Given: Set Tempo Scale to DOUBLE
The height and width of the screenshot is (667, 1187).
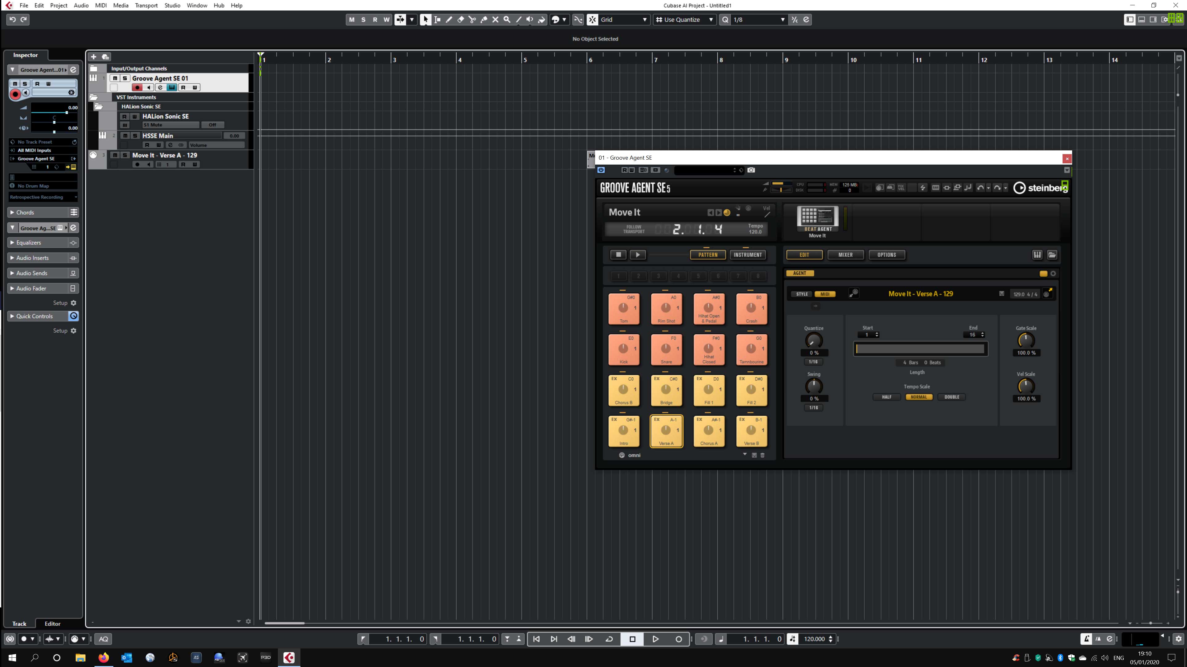Looking at the screenshot, I should pyautogui.click(x=951, y=397).
